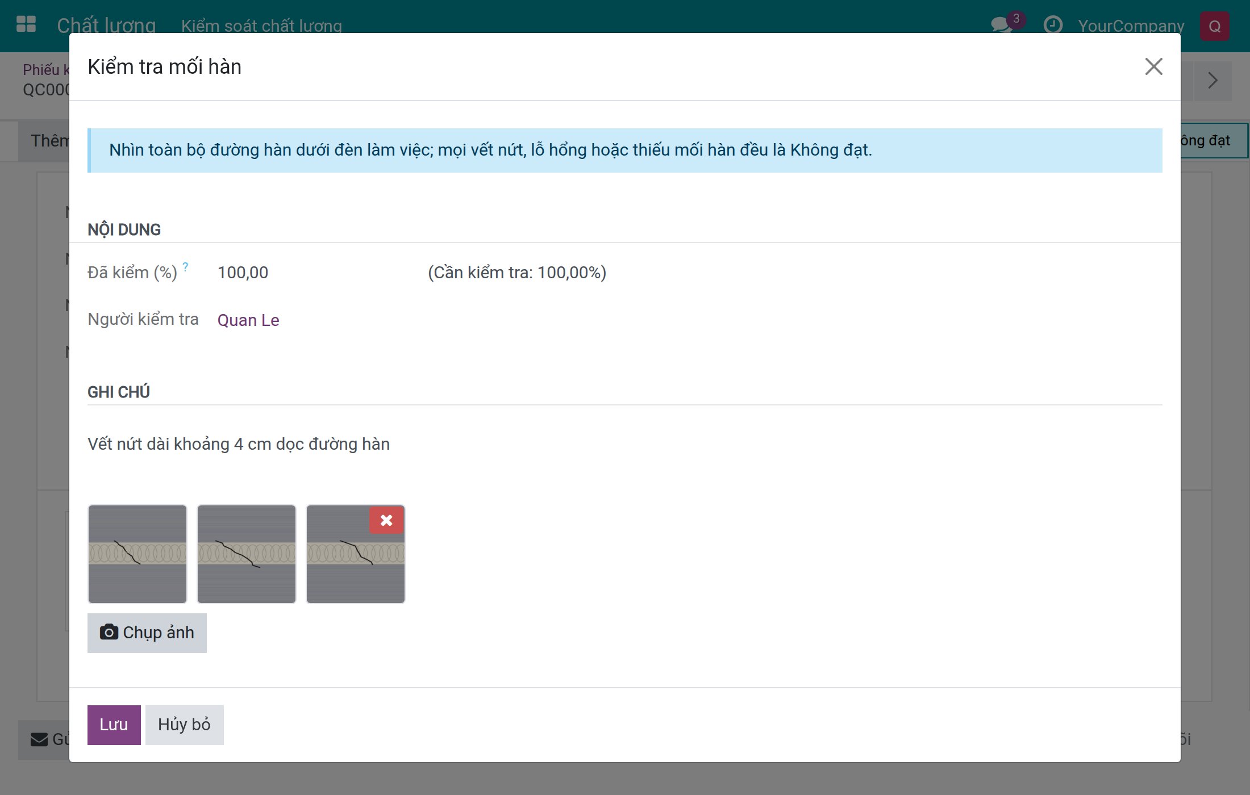Remove the third weld crack photo

coord(386,520)
